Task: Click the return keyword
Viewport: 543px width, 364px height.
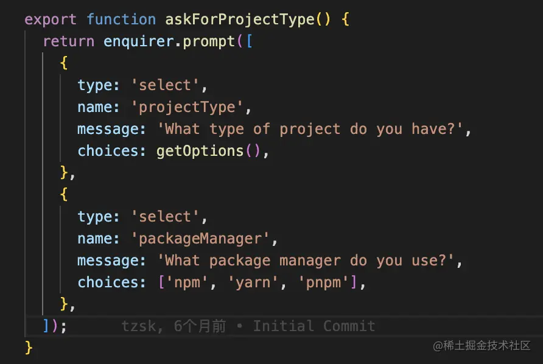Action: (68, 41)
